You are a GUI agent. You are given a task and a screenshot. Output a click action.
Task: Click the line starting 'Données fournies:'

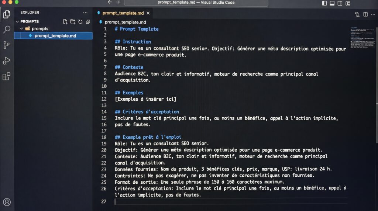[223, 169]
